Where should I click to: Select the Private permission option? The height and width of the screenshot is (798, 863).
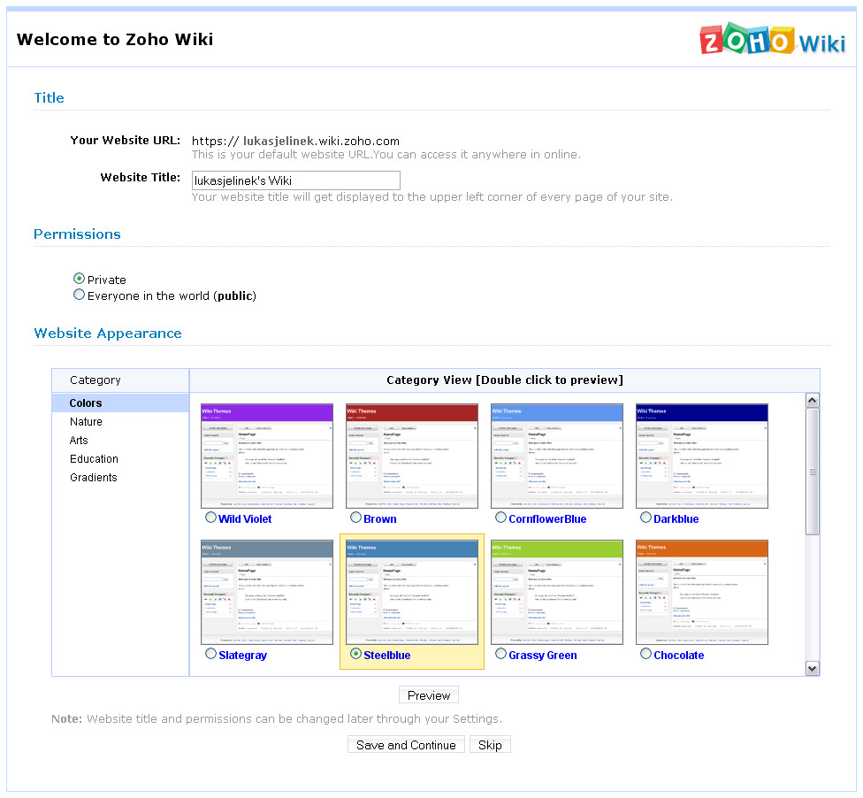[80, 279]
